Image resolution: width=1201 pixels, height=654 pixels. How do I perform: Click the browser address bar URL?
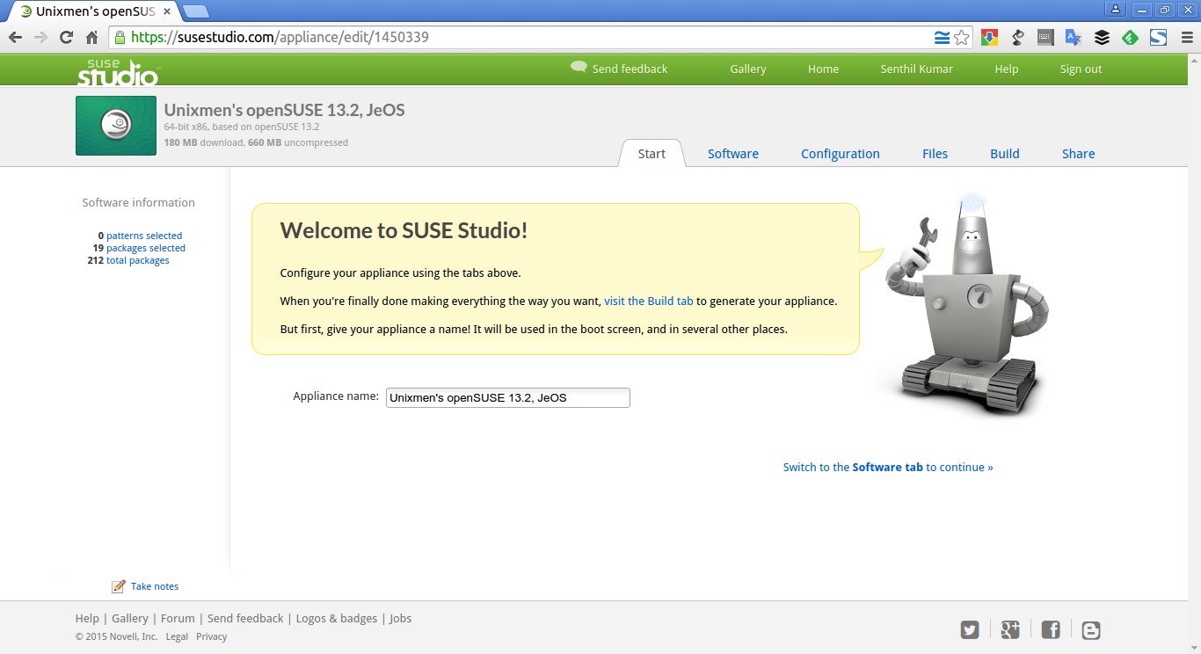pyautogui.click(x=280, y=38)
